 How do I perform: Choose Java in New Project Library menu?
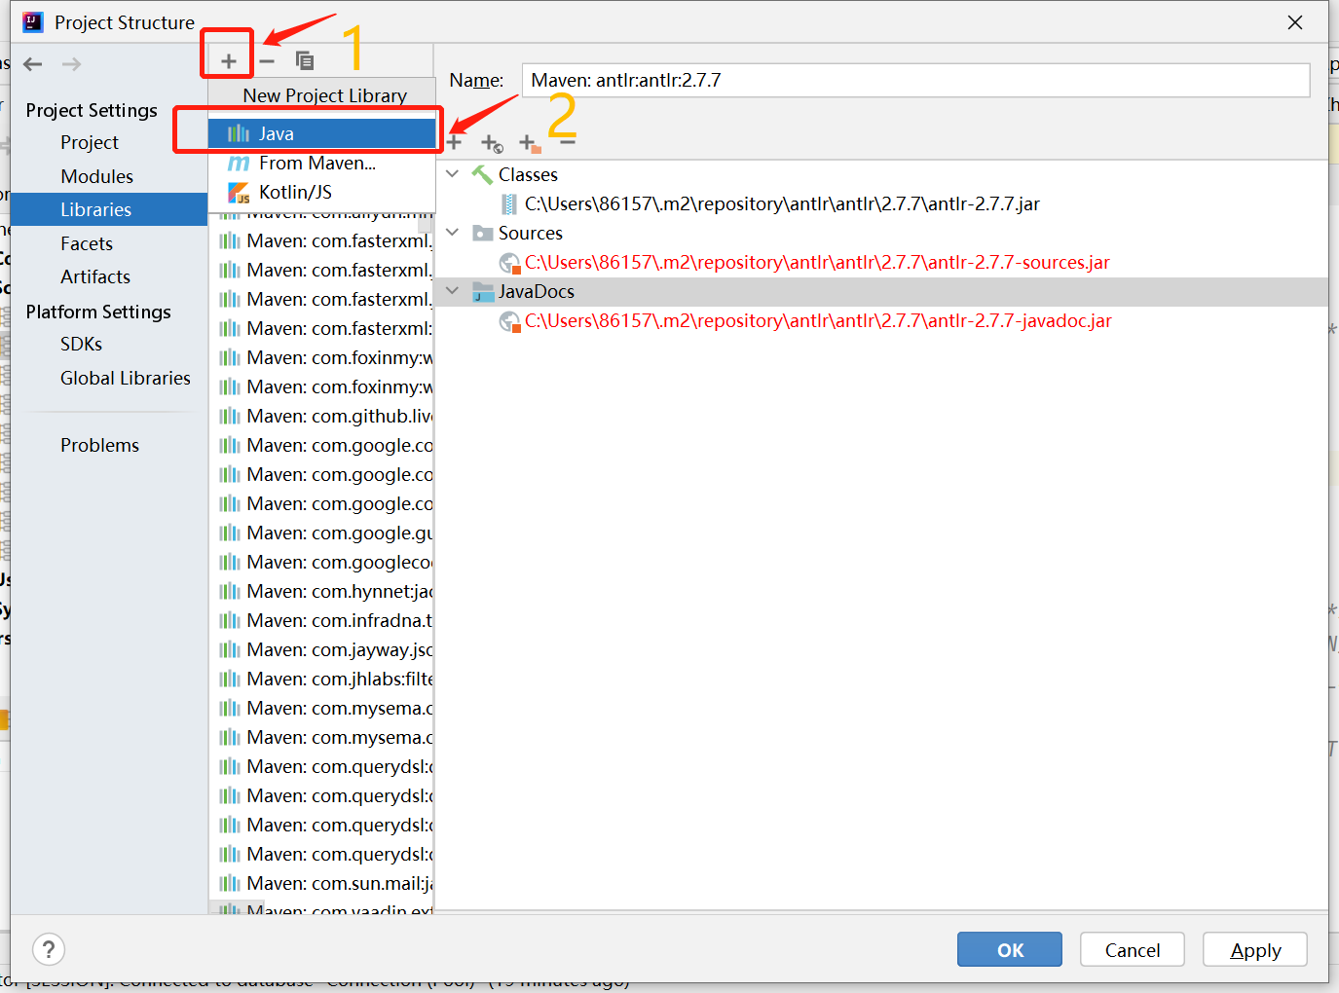(x=322, y=133)
